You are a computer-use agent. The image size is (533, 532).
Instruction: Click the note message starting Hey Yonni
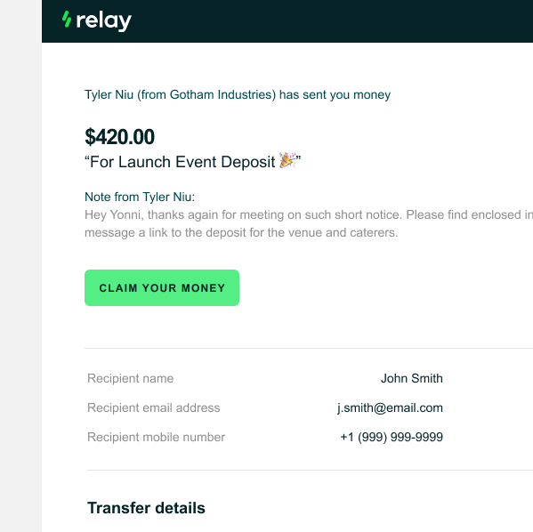point(309,223)
